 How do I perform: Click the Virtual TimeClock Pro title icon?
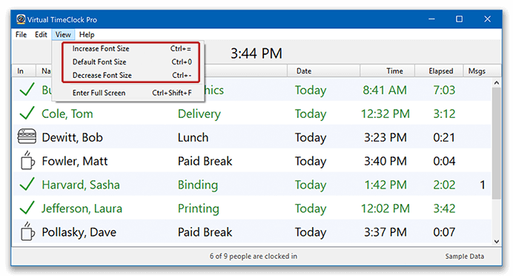pos(21,19)
